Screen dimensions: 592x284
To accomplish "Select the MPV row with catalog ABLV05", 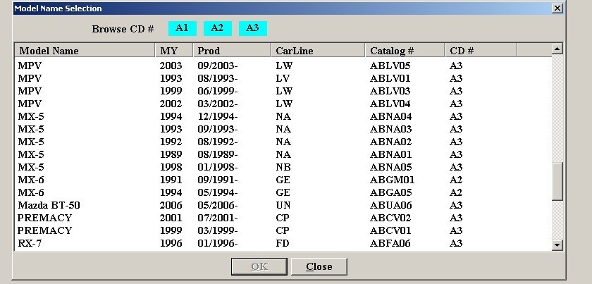I will 283,66.
